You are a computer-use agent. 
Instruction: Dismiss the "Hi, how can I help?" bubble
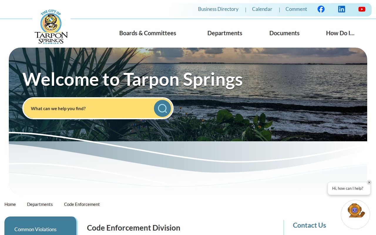pyautogui.click(x=369, y=182)
